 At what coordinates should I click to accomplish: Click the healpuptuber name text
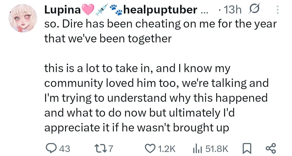point(160,10)
